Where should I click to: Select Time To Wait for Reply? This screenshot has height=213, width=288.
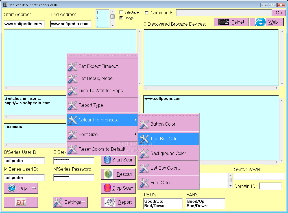(x=102, y=90)
